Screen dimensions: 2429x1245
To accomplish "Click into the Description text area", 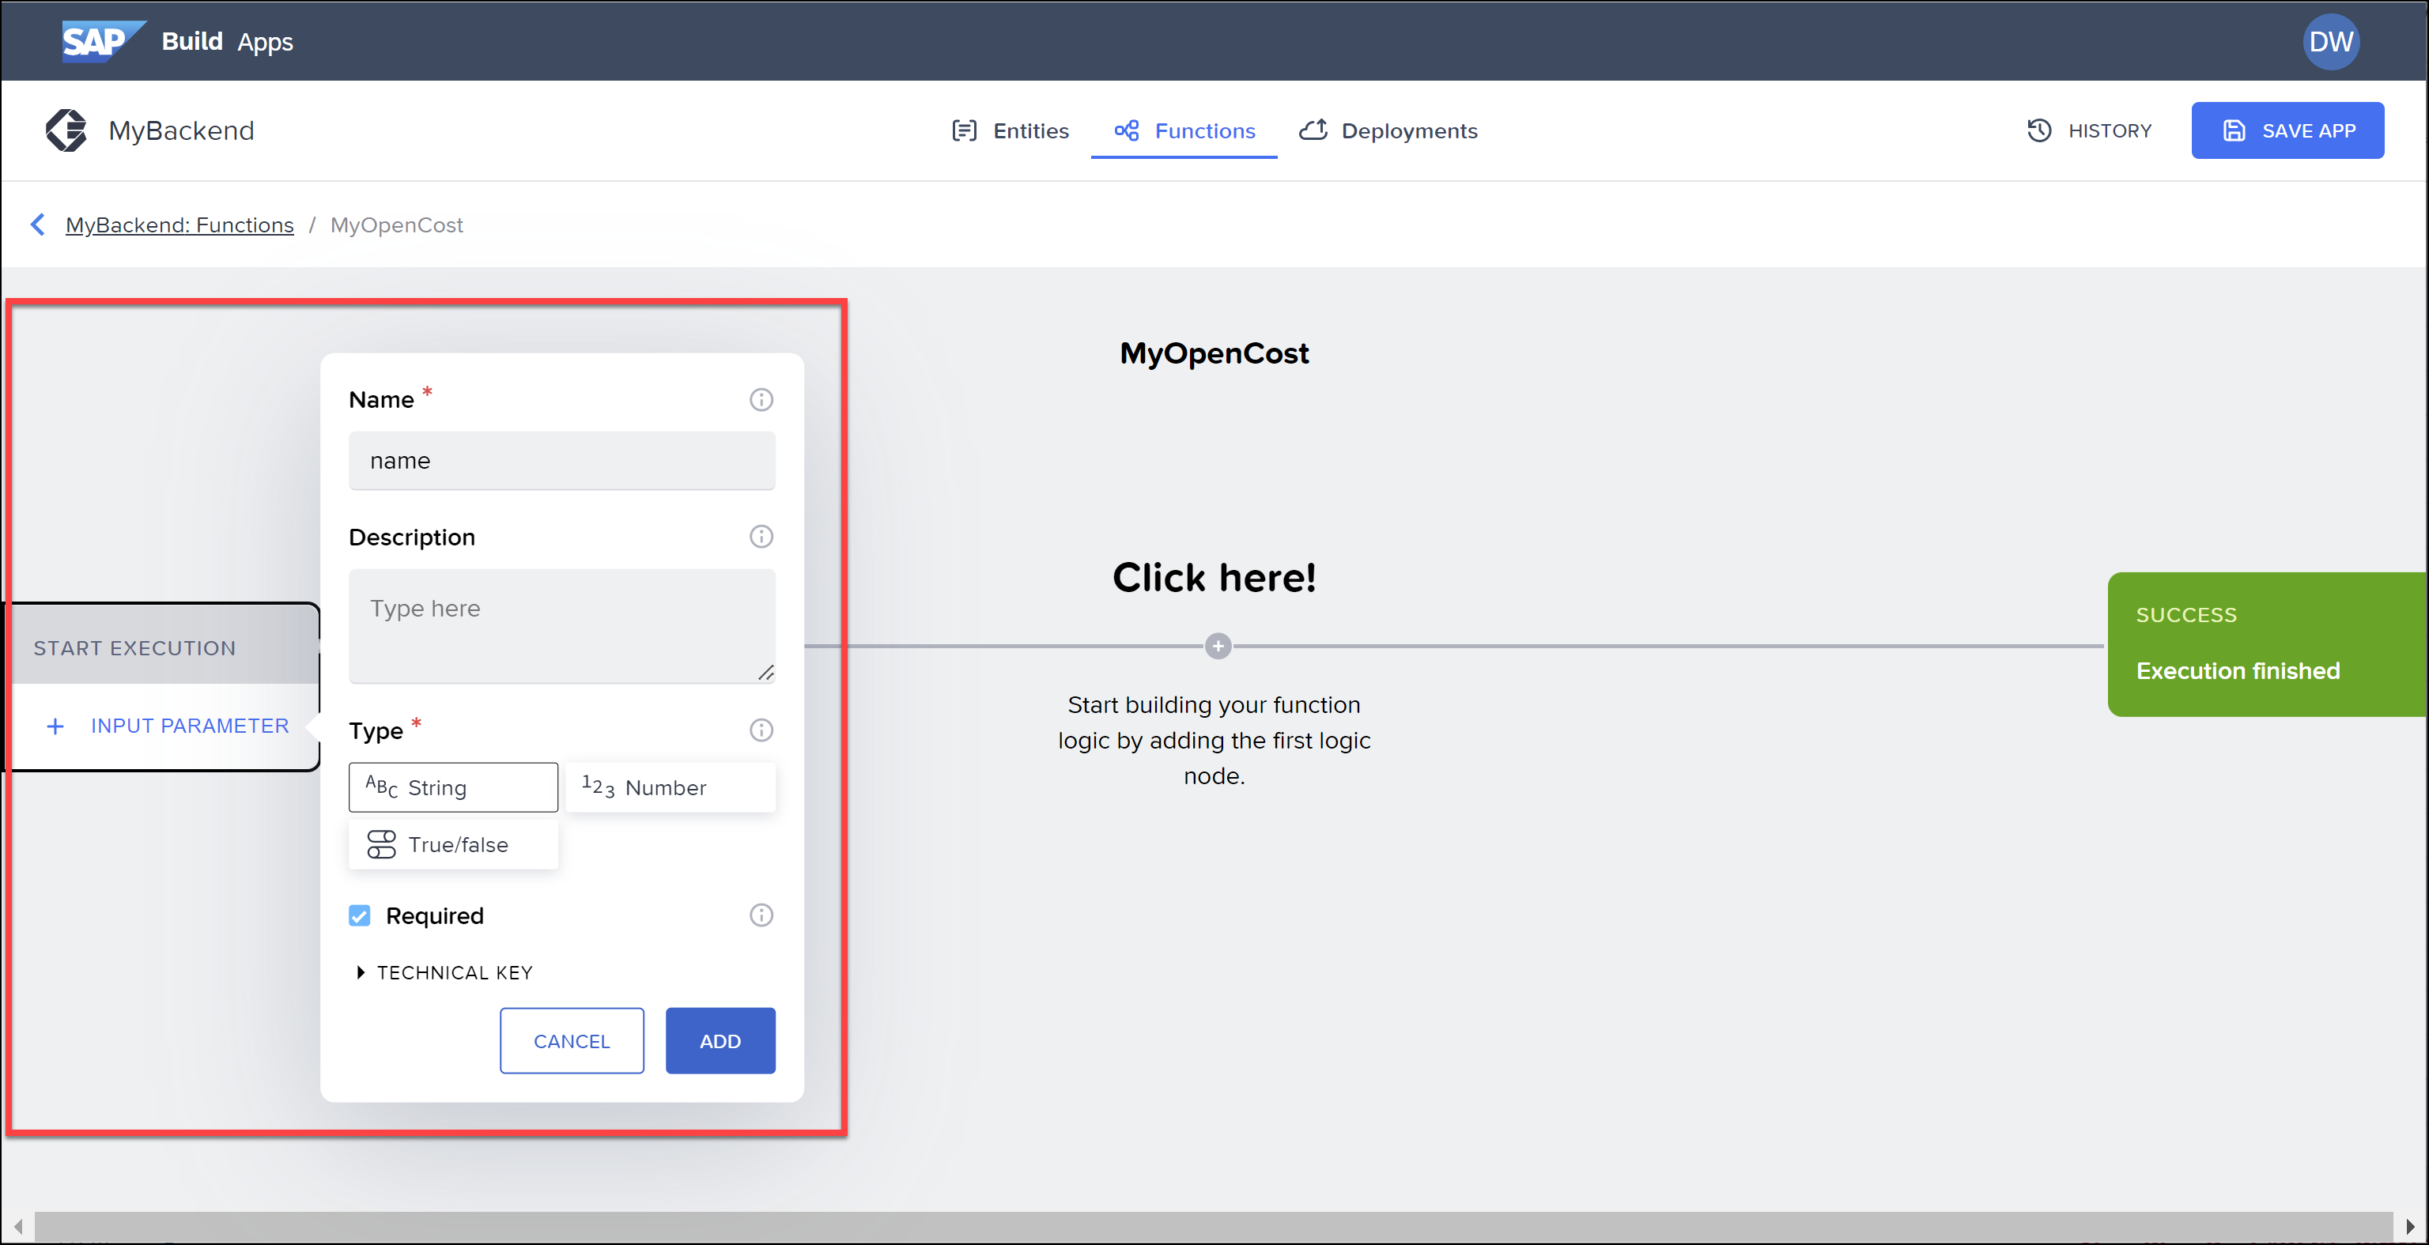I will click(561, 624).
